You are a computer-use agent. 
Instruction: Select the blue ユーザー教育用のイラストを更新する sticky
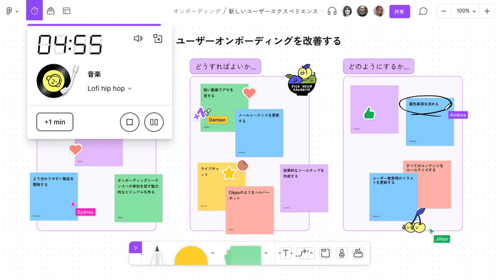[x=393, y=197]
